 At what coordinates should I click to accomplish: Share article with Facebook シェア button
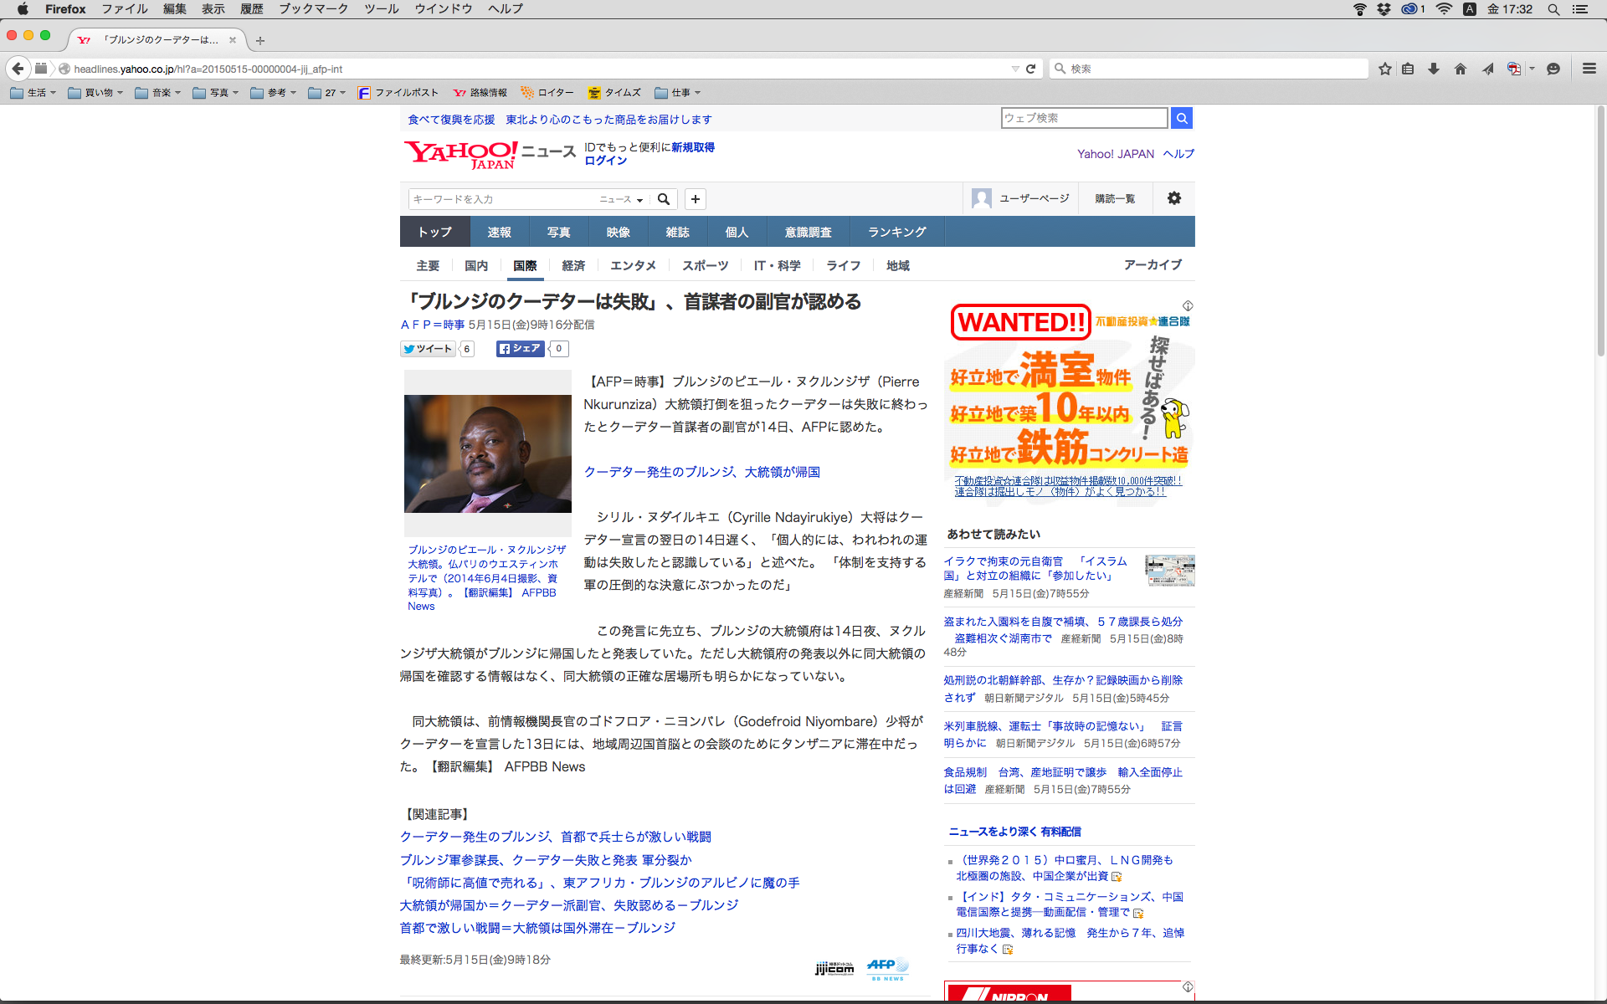[520, 349]
